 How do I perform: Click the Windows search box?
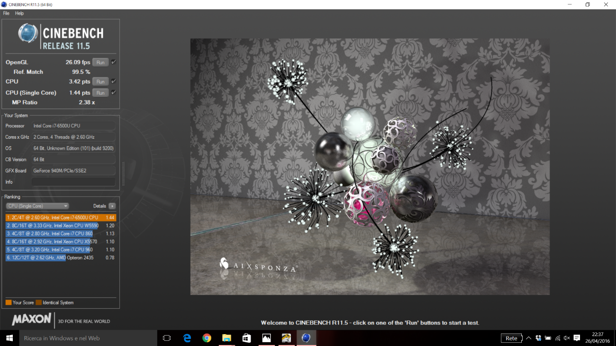tap(88, 338)
